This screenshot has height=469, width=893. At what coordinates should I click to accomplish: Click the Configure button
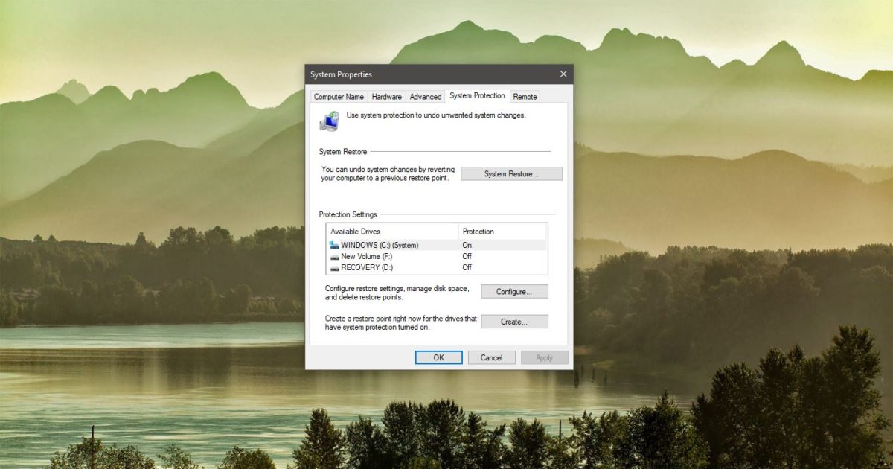(514, 291)
